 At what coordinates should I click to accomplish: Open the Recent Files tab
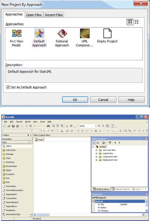click(x=54, y=15)
